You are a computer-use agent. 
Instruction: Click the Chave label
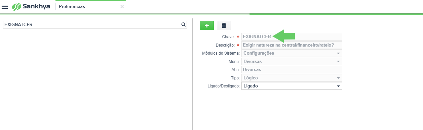228,37
